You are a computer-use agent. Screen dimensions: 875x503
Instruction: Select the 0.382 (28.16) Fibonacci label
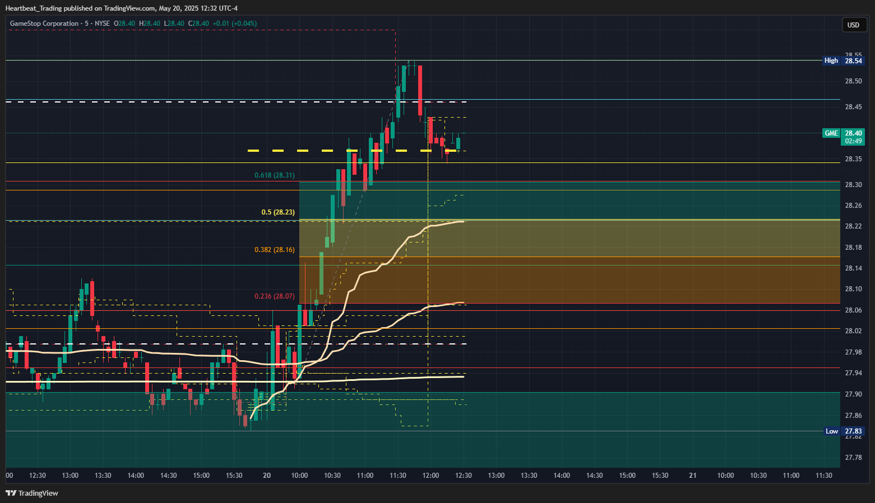(275, 250)
